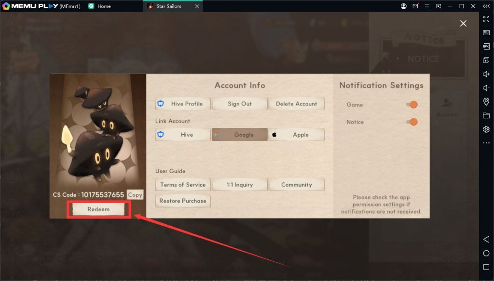This screenshot has height=281, width=494.
Task: Open 1:1 Inquiry
Action: click(240, 185)
